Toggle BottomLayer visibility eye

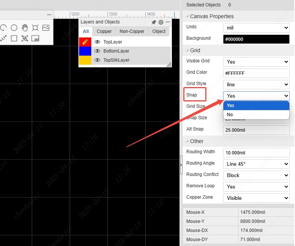(x=97, y=51)
